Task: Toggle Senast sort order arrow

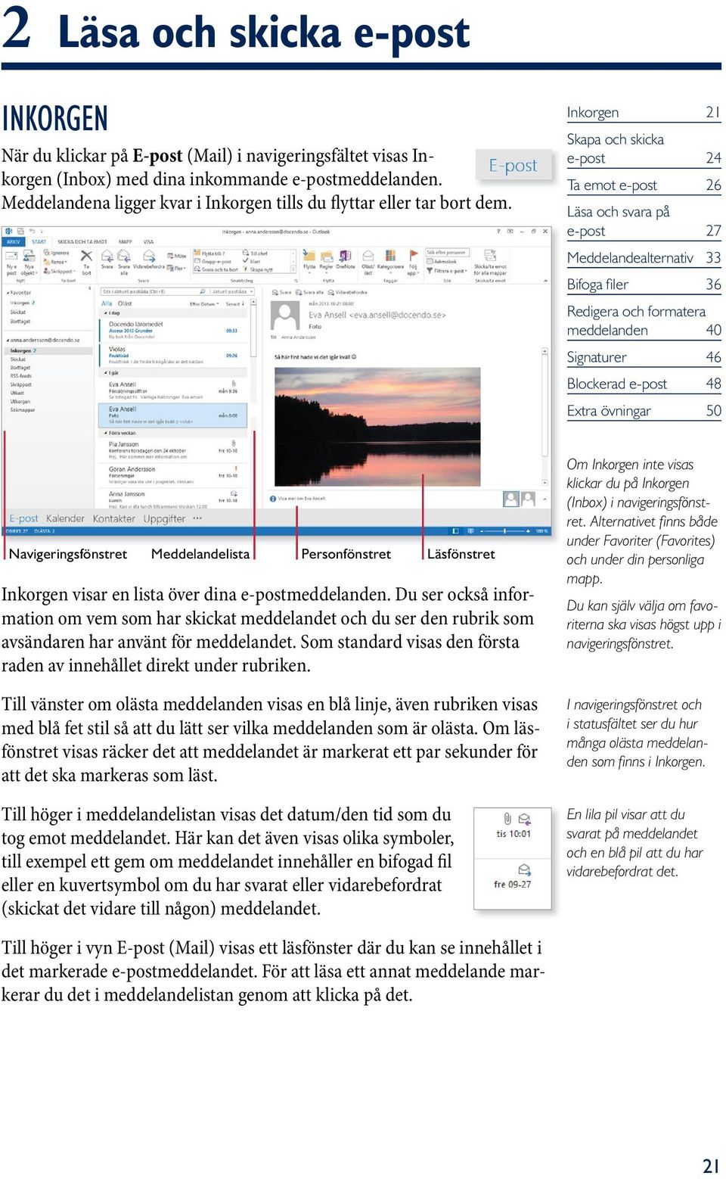Action: [235, 304]
